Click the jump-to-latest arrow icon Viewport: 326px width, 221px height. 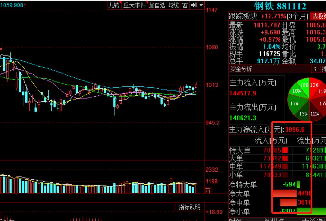click(x=194, y=5)
